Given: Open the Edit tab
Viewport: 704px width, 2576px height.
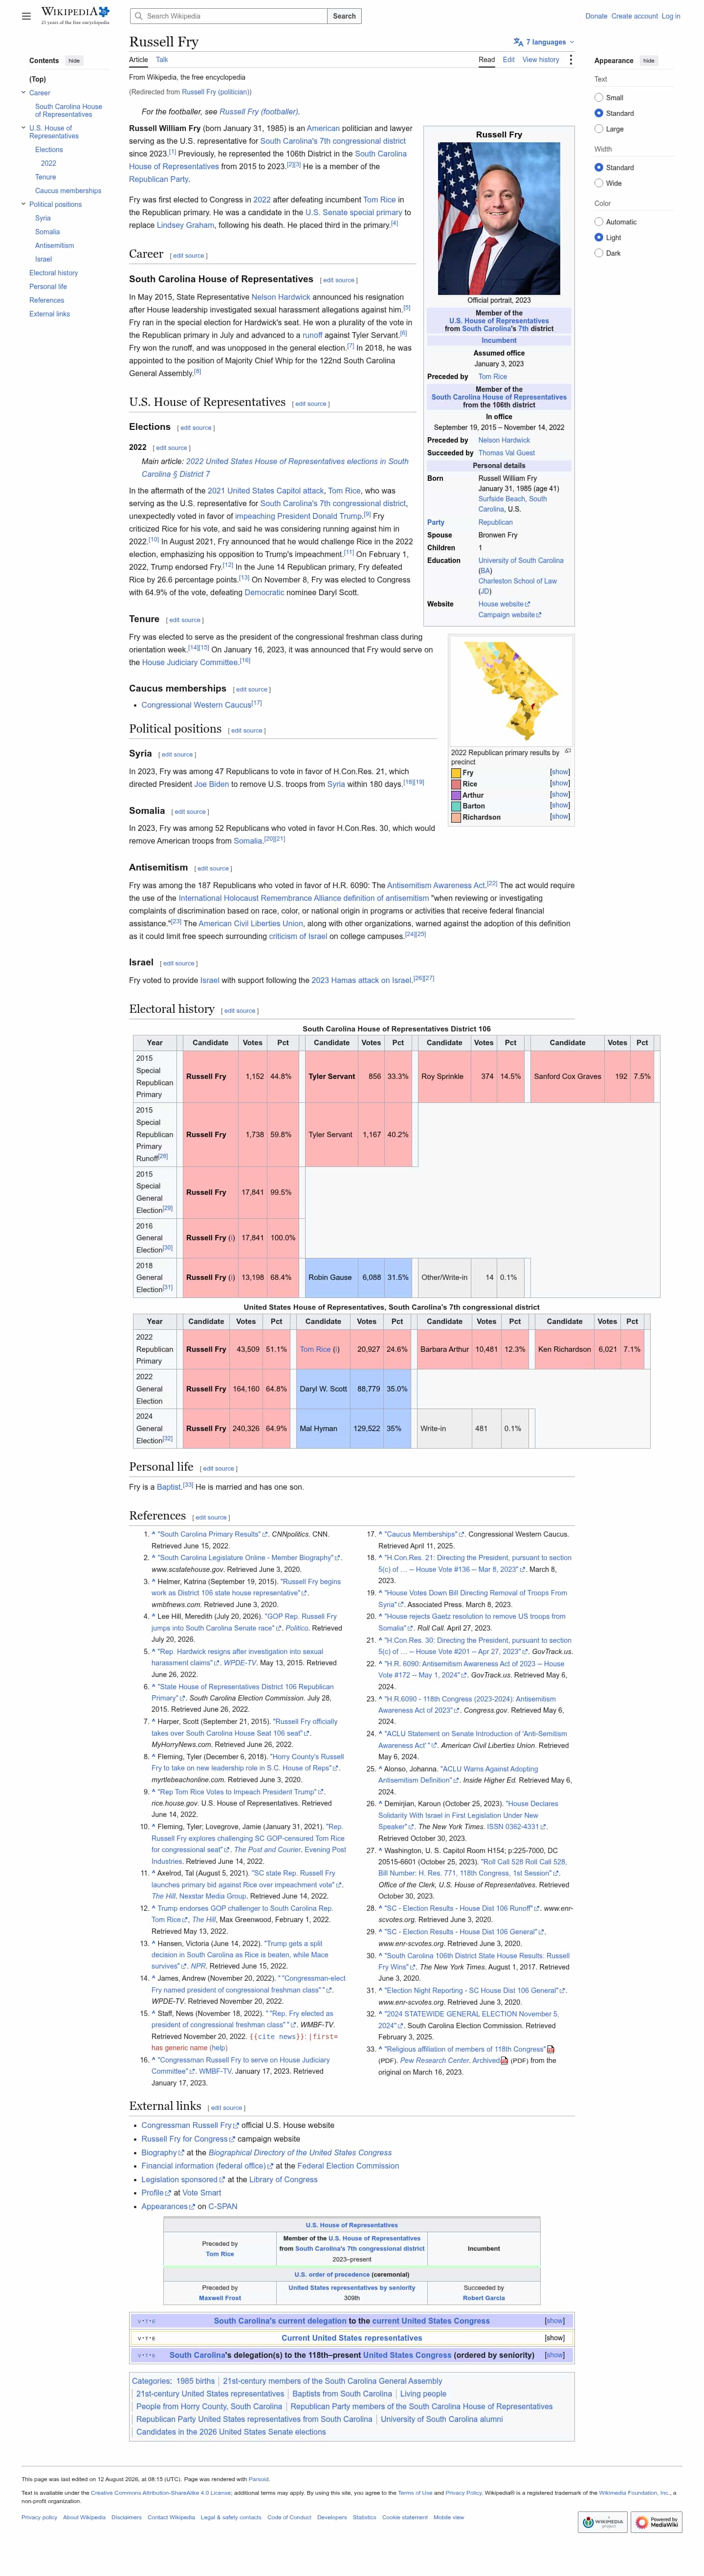Looking at the screenshot, I should point(509,60).
